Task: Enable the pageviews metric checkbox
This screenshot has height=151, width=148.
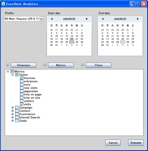Action: coord(22,91)
